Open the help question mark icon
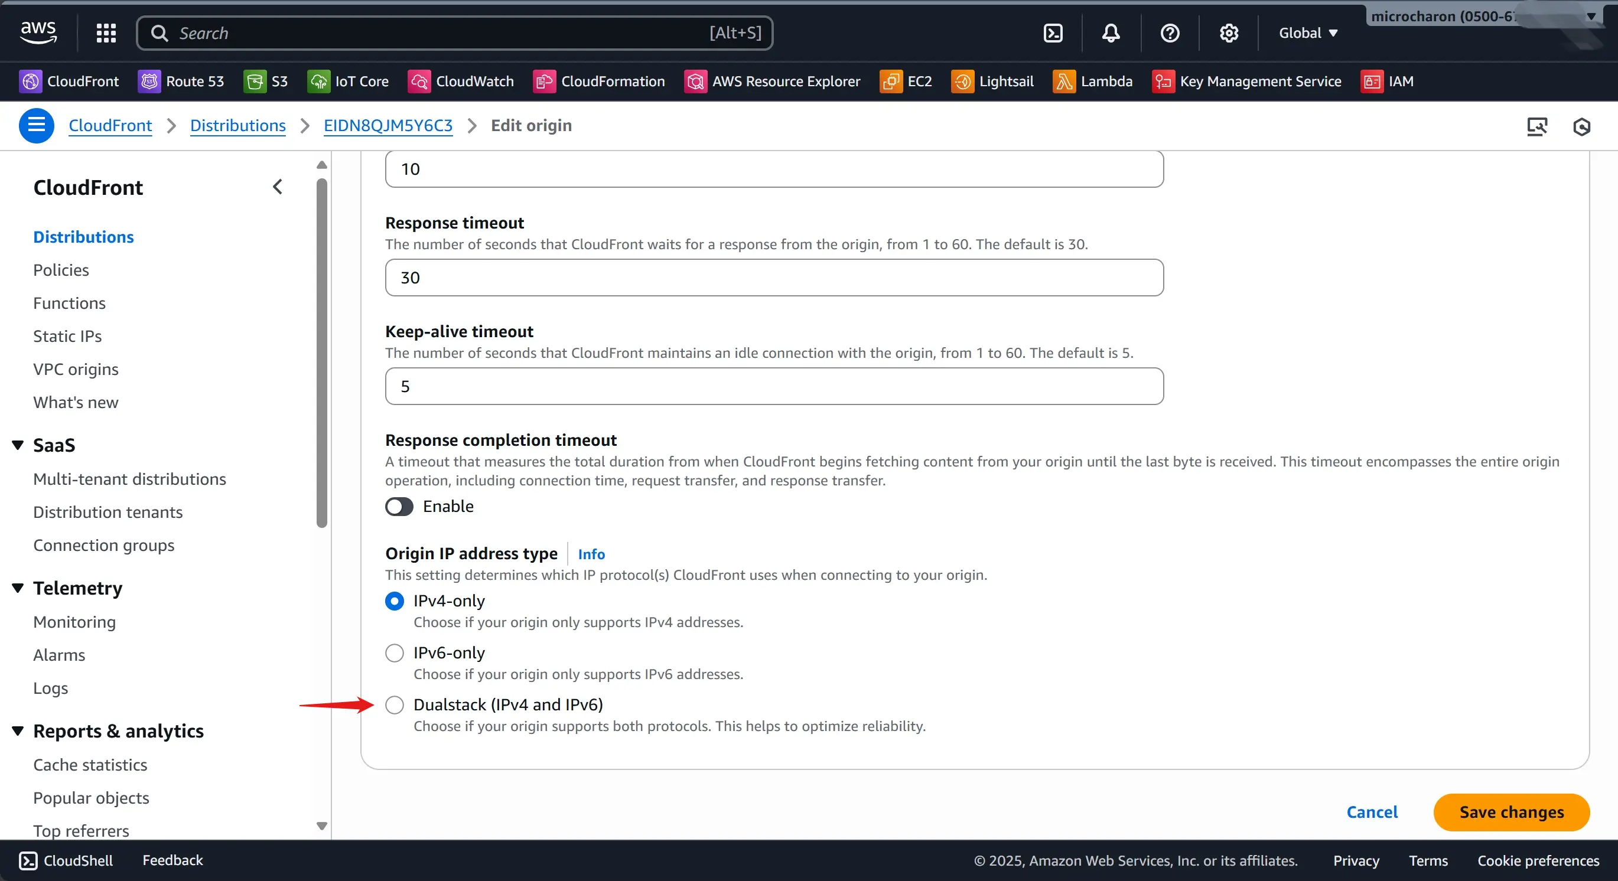The width and height of the screenshot is (1618, 881). (x=1170, y=32)
